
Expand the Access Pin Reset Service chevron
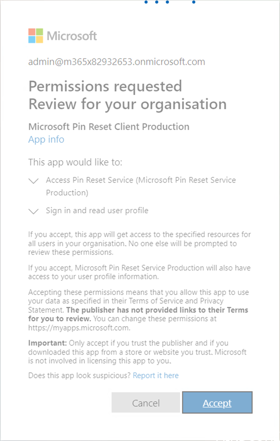(x=34, y=181)
